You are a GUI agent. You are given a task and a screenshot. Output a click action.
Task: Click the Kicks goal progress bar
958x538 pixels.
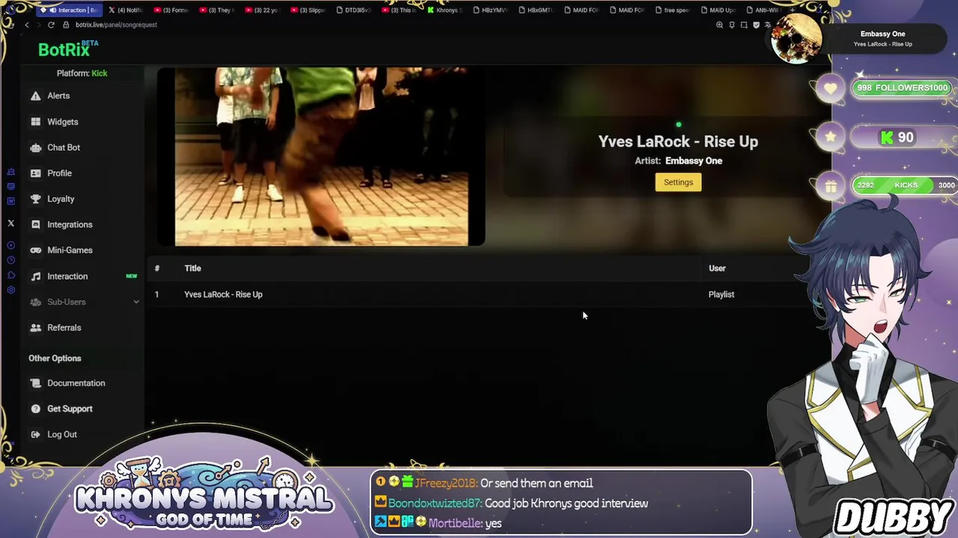tap(905, 185)
